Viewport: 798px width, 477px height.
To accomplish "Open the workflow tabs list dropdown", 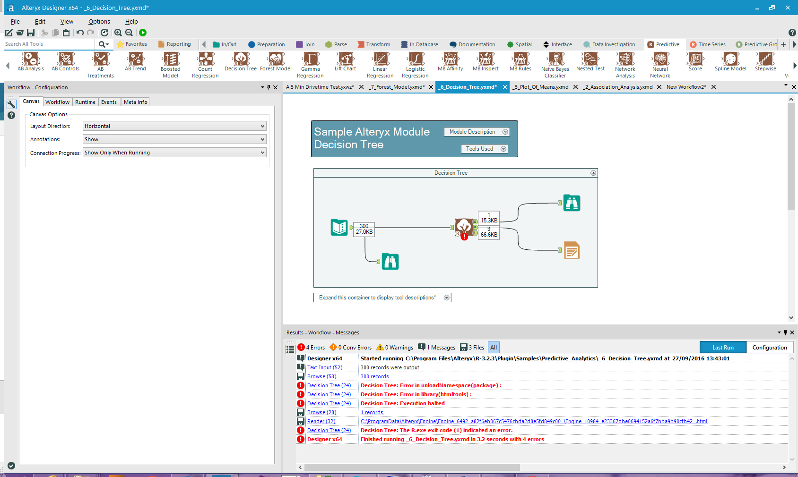I will click(x=786, y=85).
